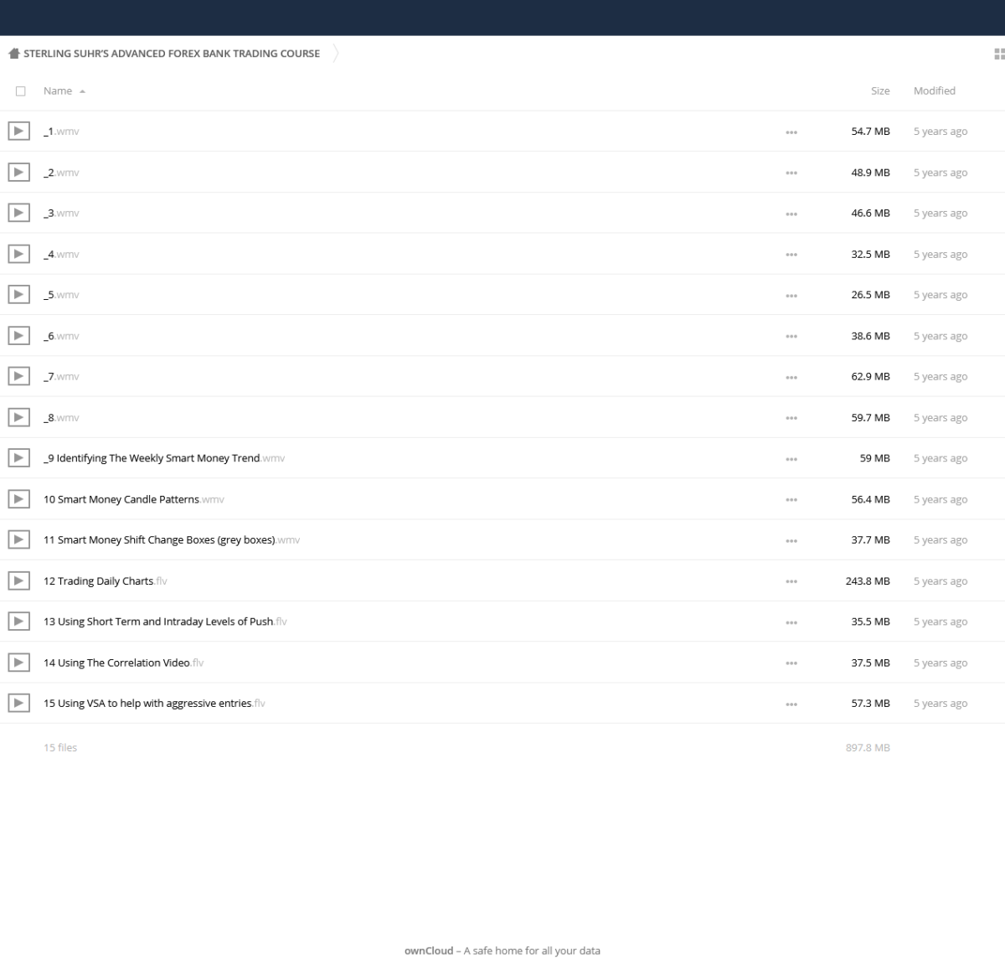
Task: Sort by Modified column header
Action: (x=935, y=90)
